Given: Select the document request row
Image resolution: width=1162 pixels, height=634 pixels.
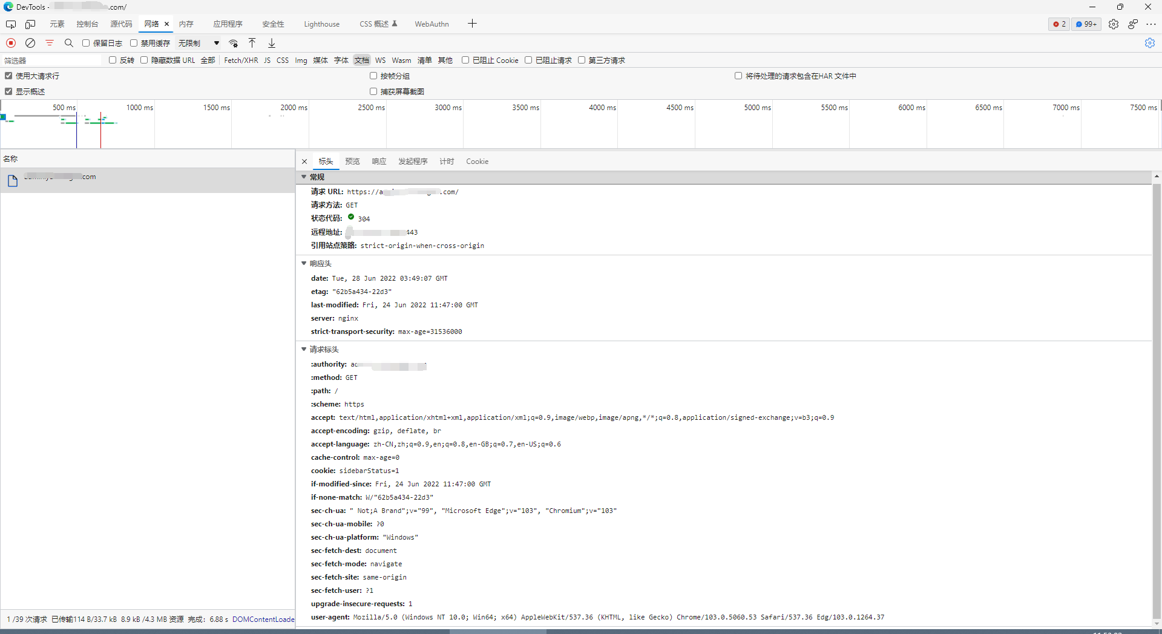Looking at the screenshot, I should click(x=148, y=180).
